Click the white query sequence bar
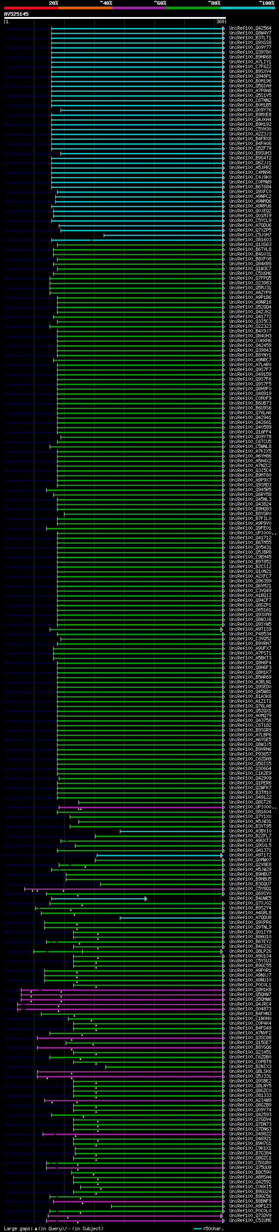 click(115, 18)
